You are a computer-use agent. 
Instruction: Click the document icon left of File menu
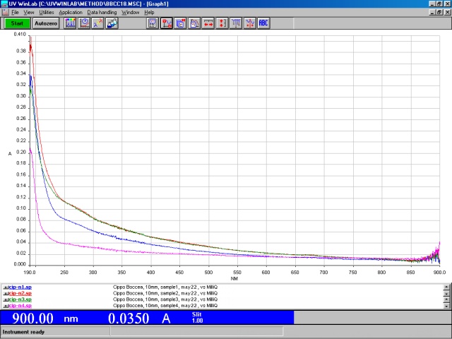(5, 13)
